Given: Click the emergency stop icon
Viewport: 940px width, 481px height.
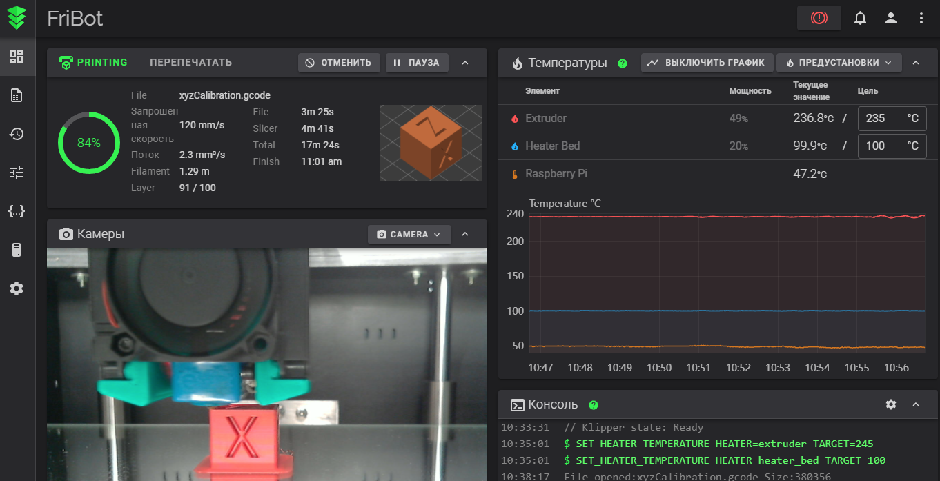Looking at the screenshot, I should coord(819,19).
